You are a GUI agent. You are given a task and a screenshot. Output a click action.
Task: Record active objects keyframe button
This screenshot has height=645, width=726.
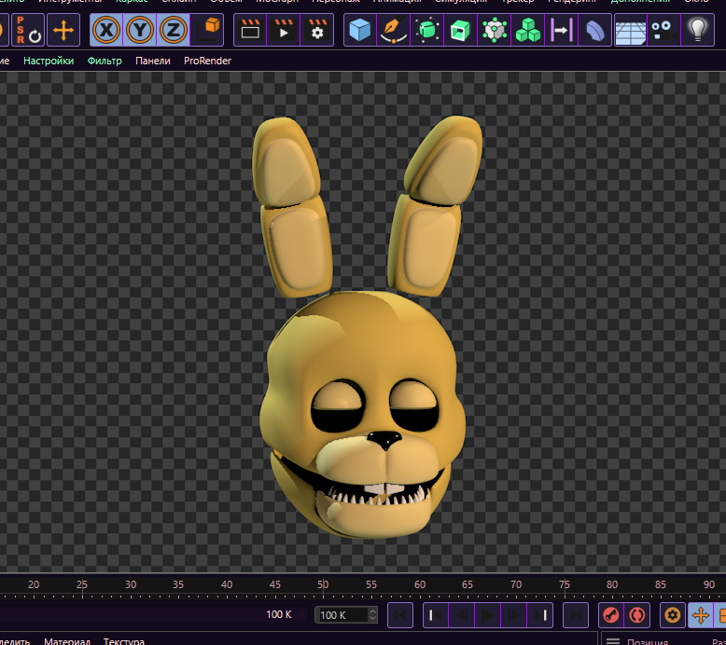611,615
